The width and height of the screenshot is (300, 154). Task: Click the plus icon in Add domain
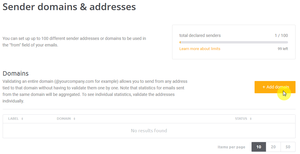click(x=264, y=87)
